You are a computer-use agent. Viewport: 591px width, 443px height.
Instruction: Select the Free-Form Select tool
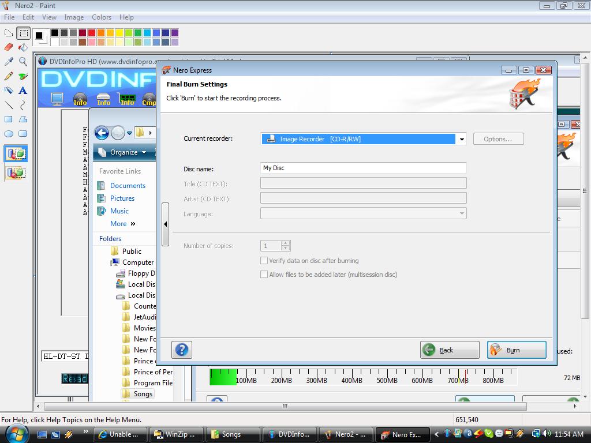[8, 33]
